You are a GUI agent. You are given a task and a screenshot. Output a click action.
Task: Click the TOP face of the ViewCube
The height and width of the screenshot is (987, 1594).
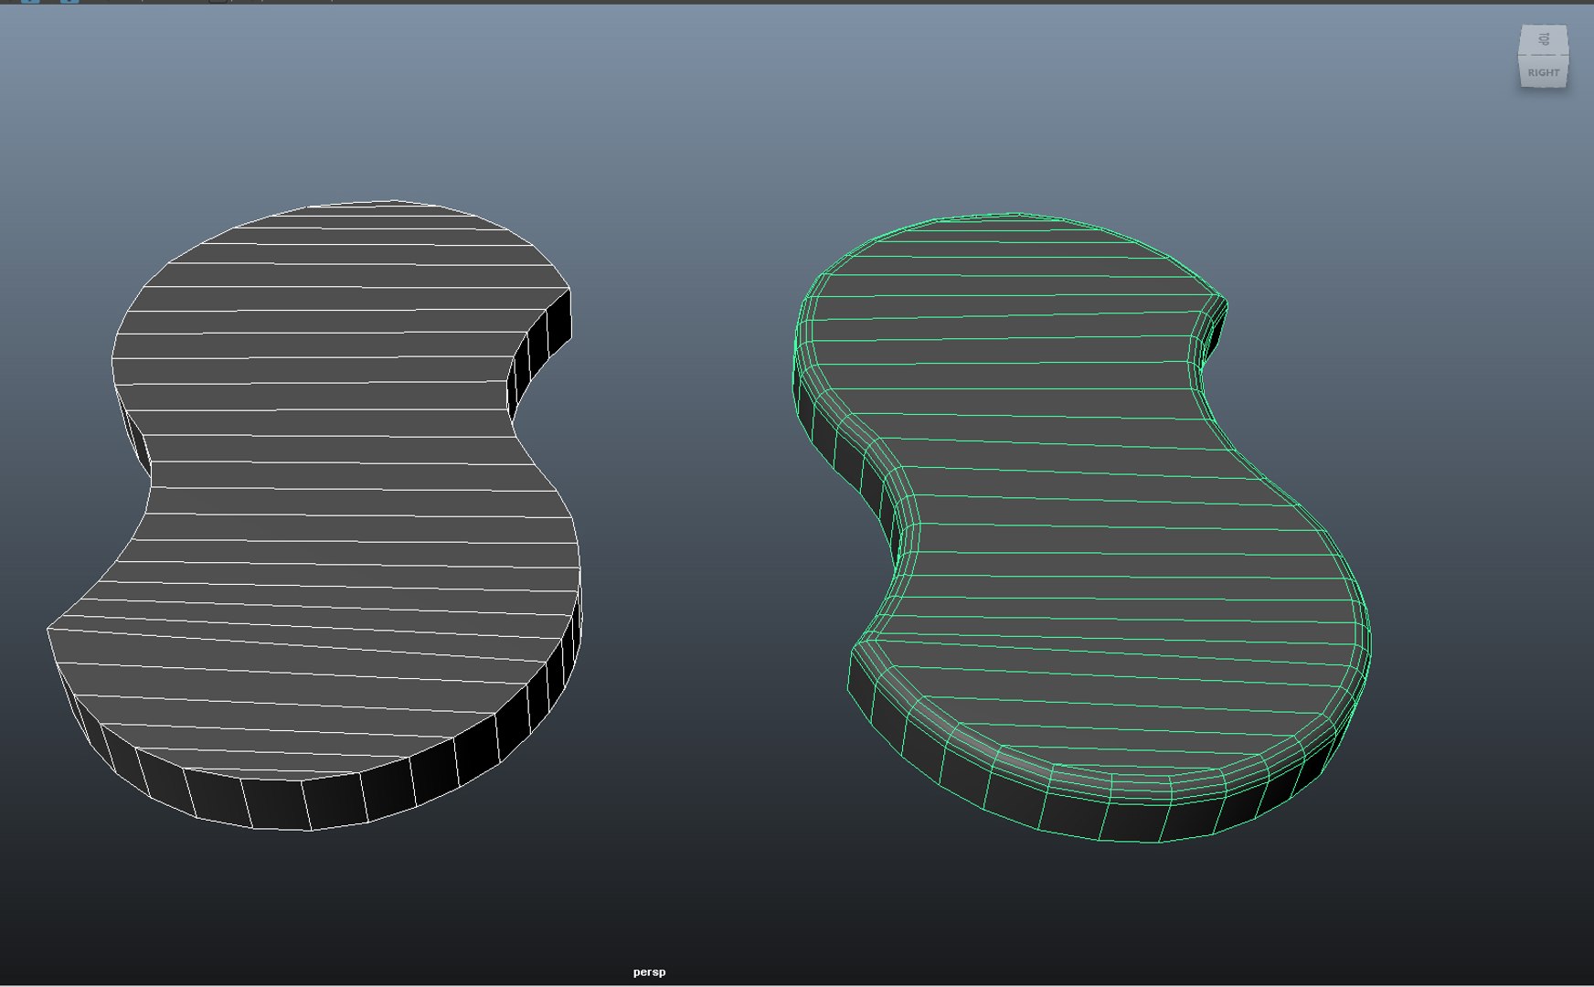pos(1544,40)
